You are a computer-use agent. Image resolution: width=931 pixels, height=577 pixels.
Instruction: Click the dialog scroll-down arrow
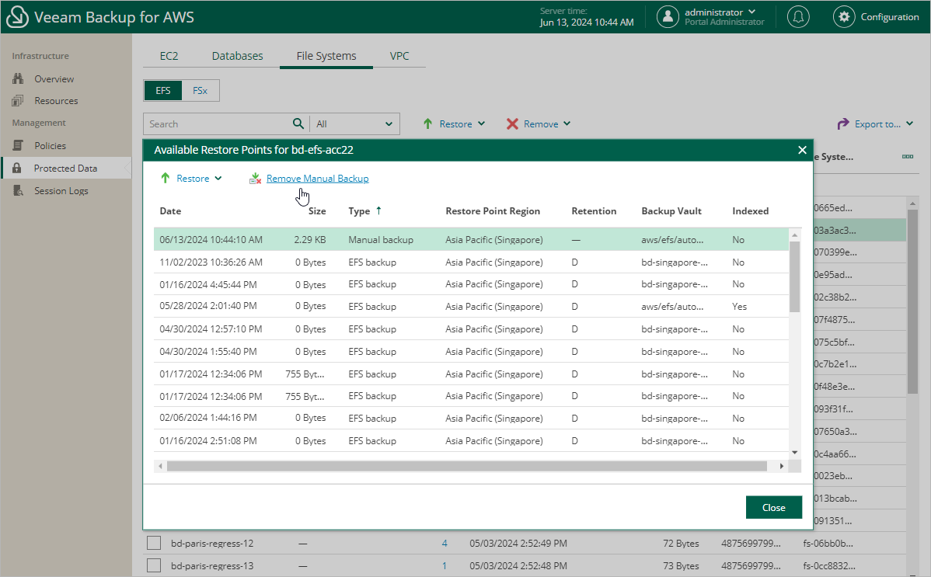[x=794, y=452]
